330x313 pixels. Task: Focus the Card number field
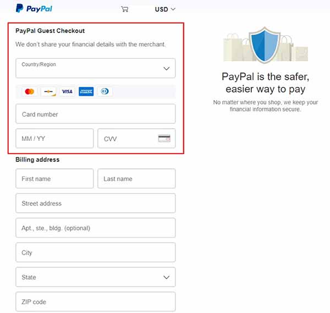point(96,114)
